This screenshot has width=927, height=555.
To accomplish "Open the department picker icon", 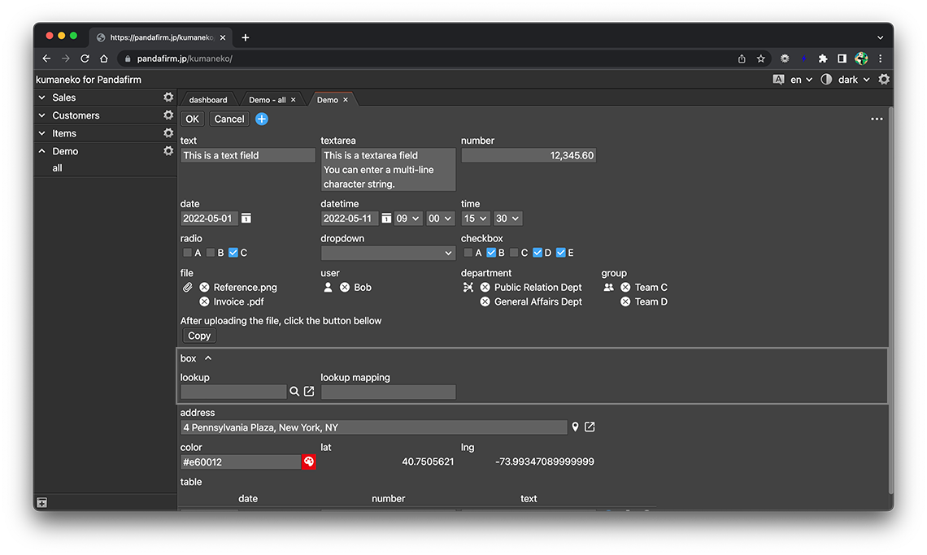I will pos(468,288).
